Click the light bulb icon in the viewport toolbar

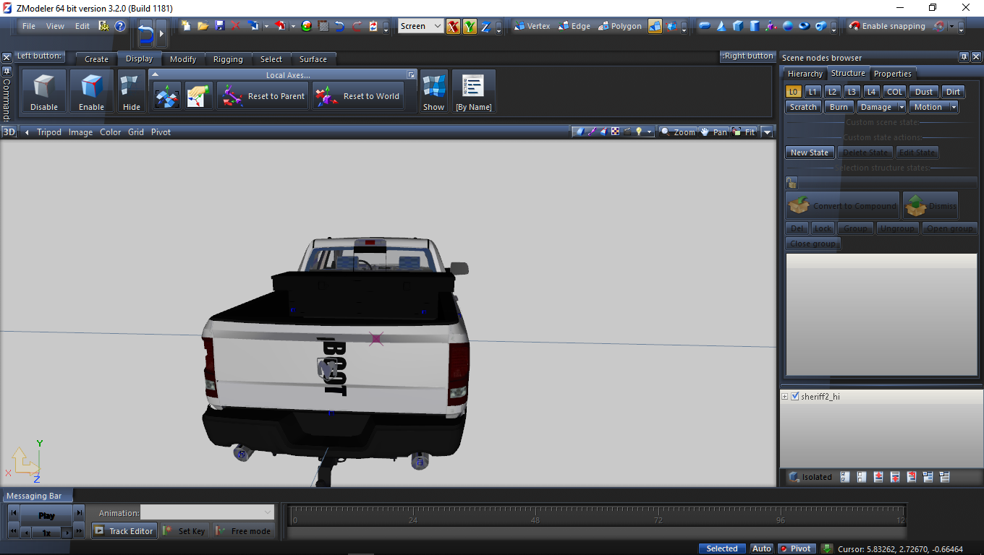639,132
